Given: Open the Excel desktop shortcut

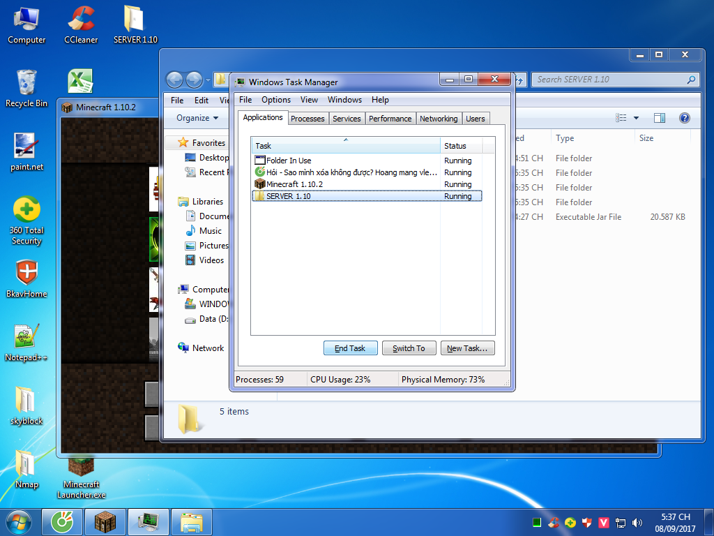Looking at the screenshot, I should click(x=81, y=81).
